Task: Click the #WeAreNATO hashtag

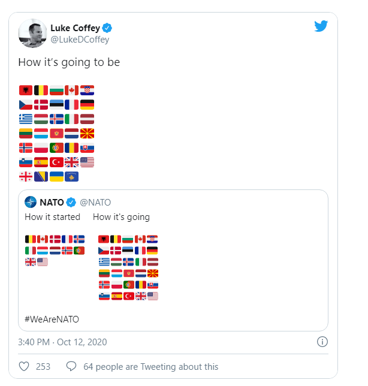Action: coord(52,319)
